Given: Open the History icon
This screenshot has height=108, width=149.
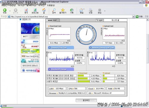Looking at the screenshot, I should pos(72,10).
